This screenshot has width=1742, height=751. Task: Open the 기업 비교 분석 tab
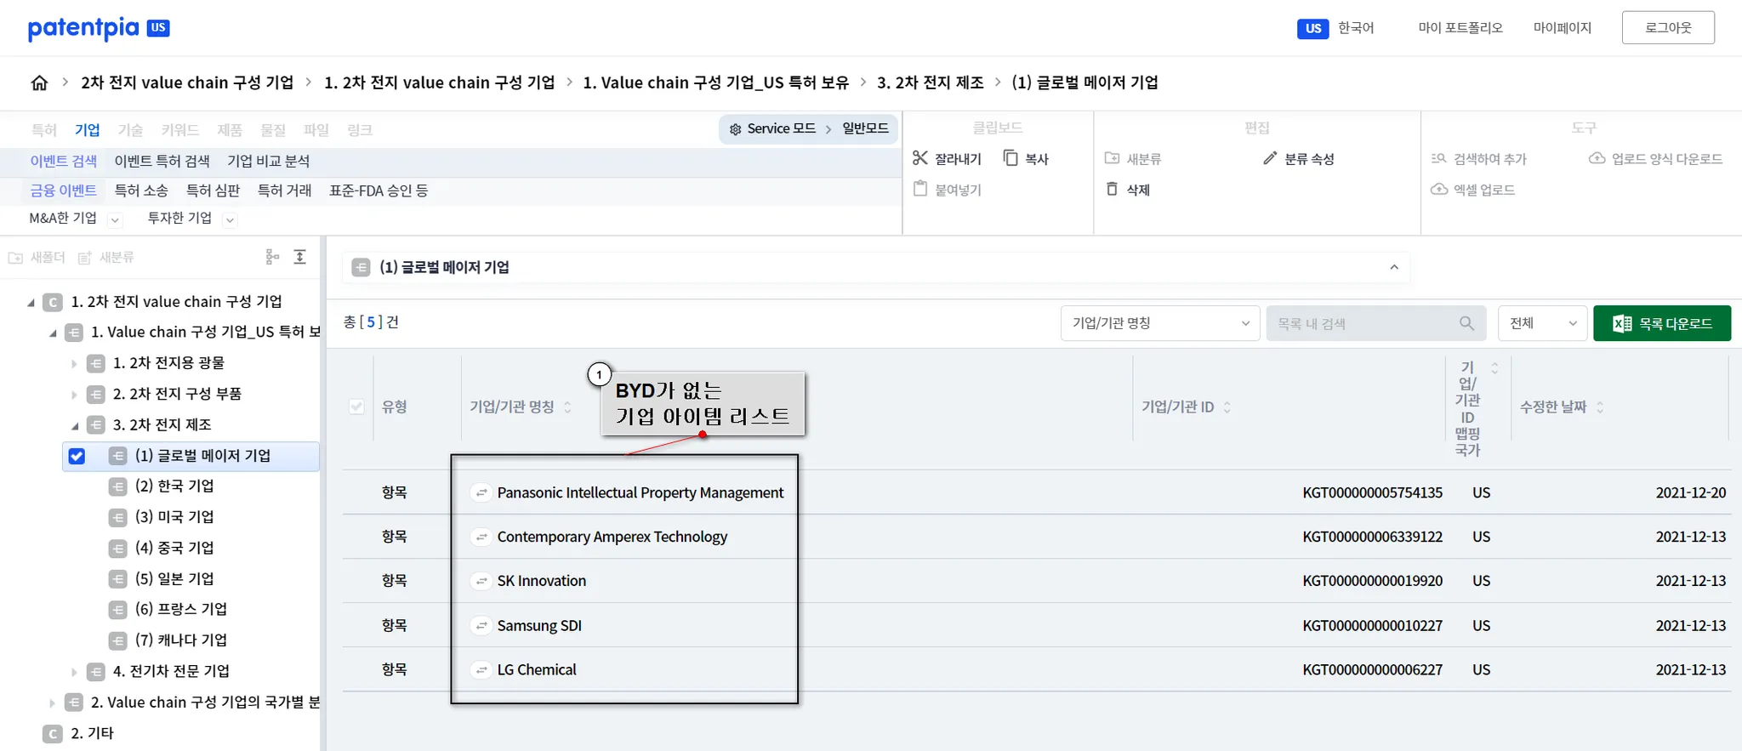click(269, 161)
